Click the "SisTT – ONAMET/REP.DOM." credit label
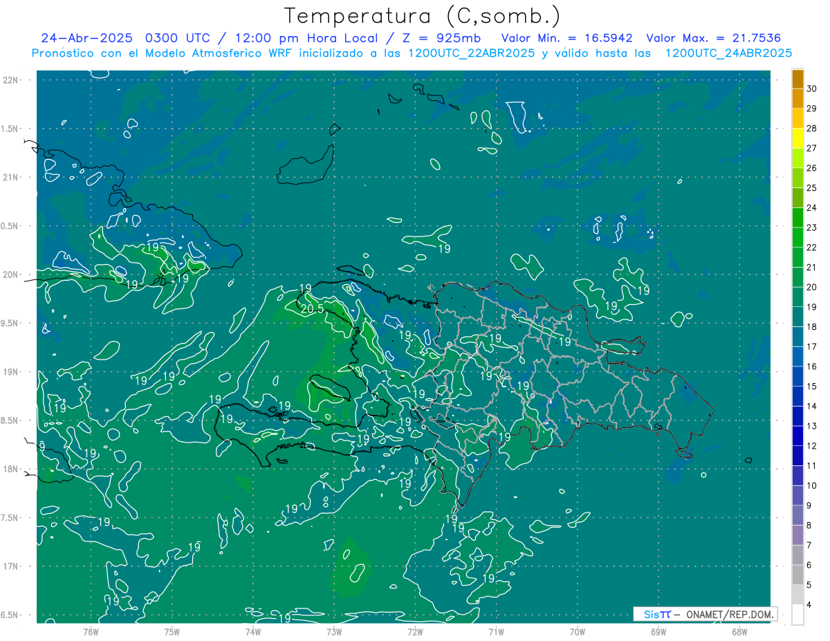 point(705,614)
